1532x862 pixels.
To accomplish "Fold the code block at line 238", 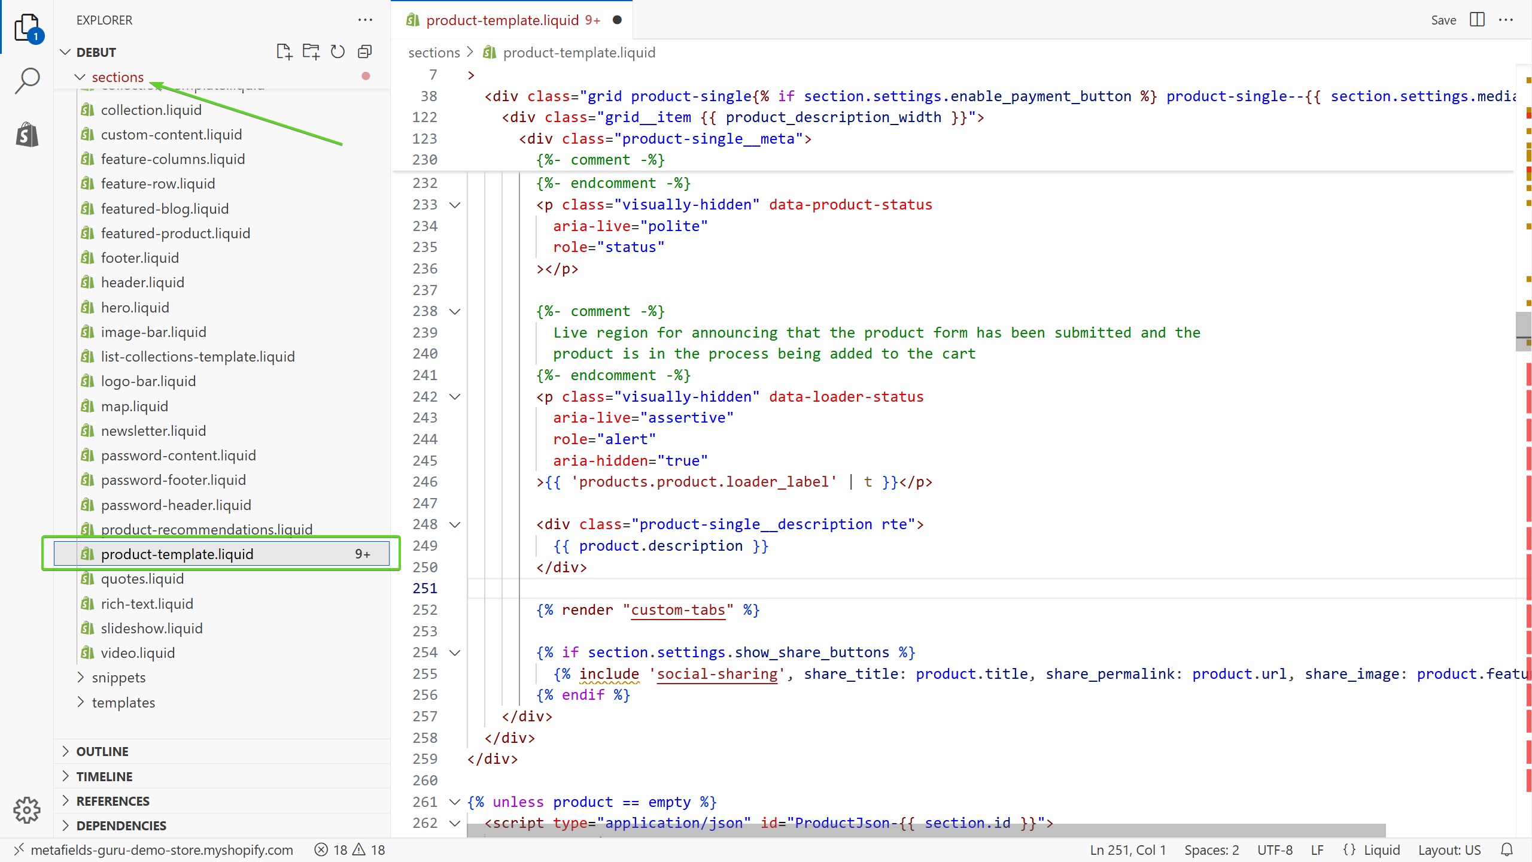I will pos(455,312).
